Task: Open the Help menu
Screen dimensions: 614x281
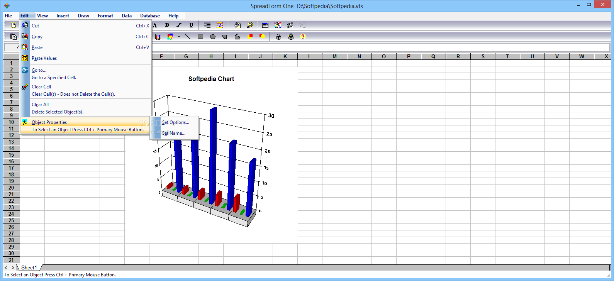Action: 173,16
